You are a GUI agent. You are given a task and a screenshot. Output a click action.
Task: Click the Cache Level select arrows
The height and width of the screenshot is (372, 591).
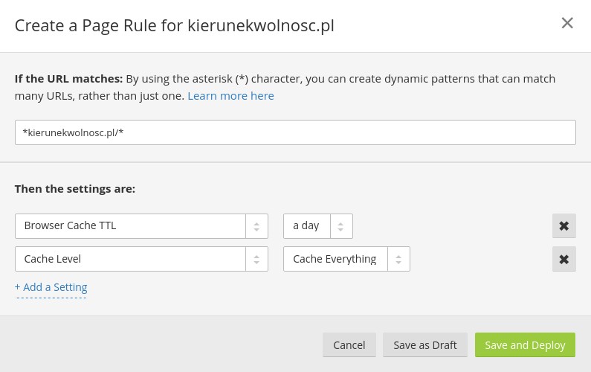point(256,259)
